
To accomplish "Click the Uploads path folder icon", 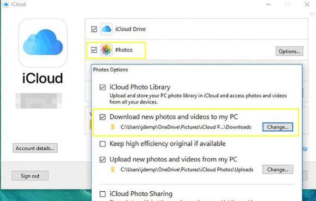I will [113, 169].
